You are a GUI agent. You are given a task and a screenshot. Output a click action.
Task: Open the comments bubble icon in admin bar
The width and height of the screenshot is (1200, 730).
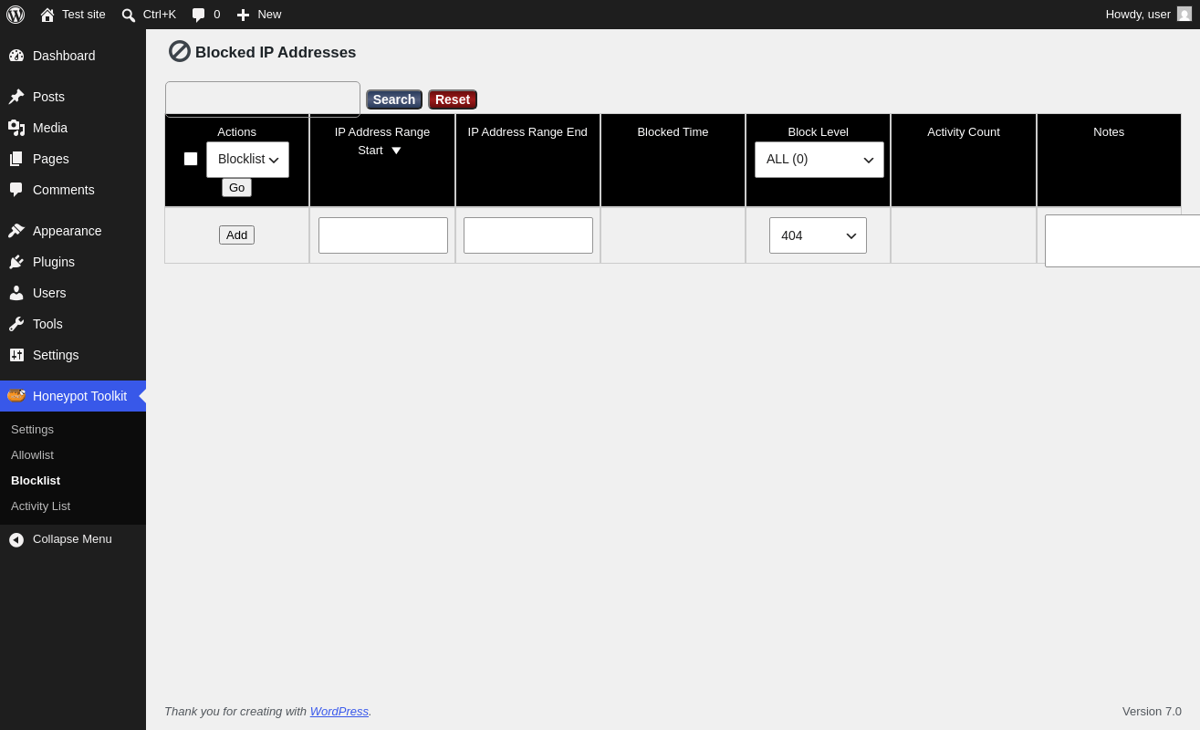[198, 15]
